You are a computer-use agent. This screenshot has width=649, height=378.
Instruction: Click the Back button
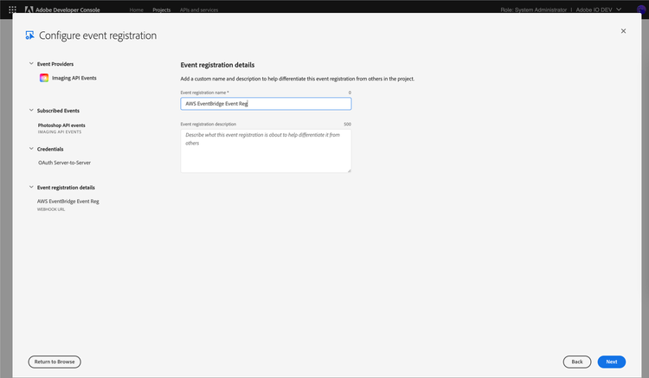click(577, 362)
